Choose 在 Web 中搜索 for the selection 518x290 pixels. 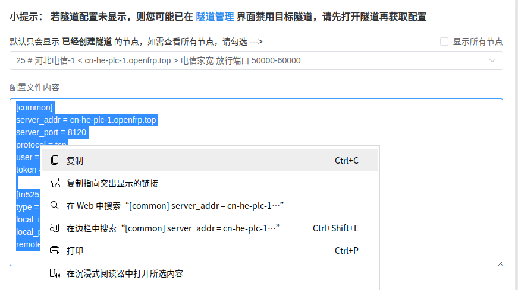[x=175, y=206]
